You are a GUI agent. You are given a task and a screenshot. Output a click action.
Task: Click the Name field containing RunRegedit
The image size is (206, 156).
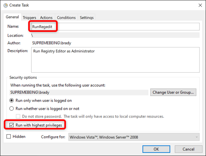point(115,27)
